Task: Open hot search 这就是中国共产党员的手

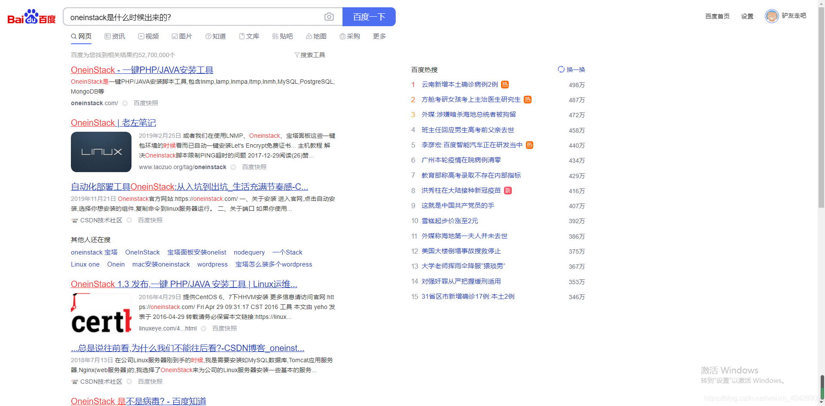Action: [458, 206]
